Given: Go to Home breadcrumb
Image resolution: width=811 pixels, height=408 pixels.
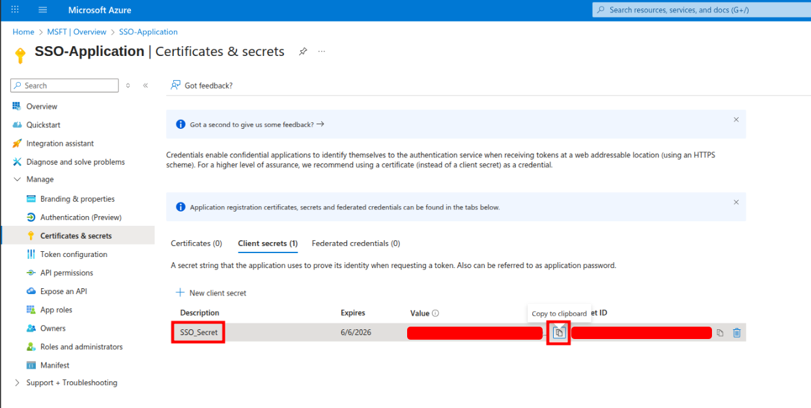Looking at the screenshot, I should (x=23, y=32).
